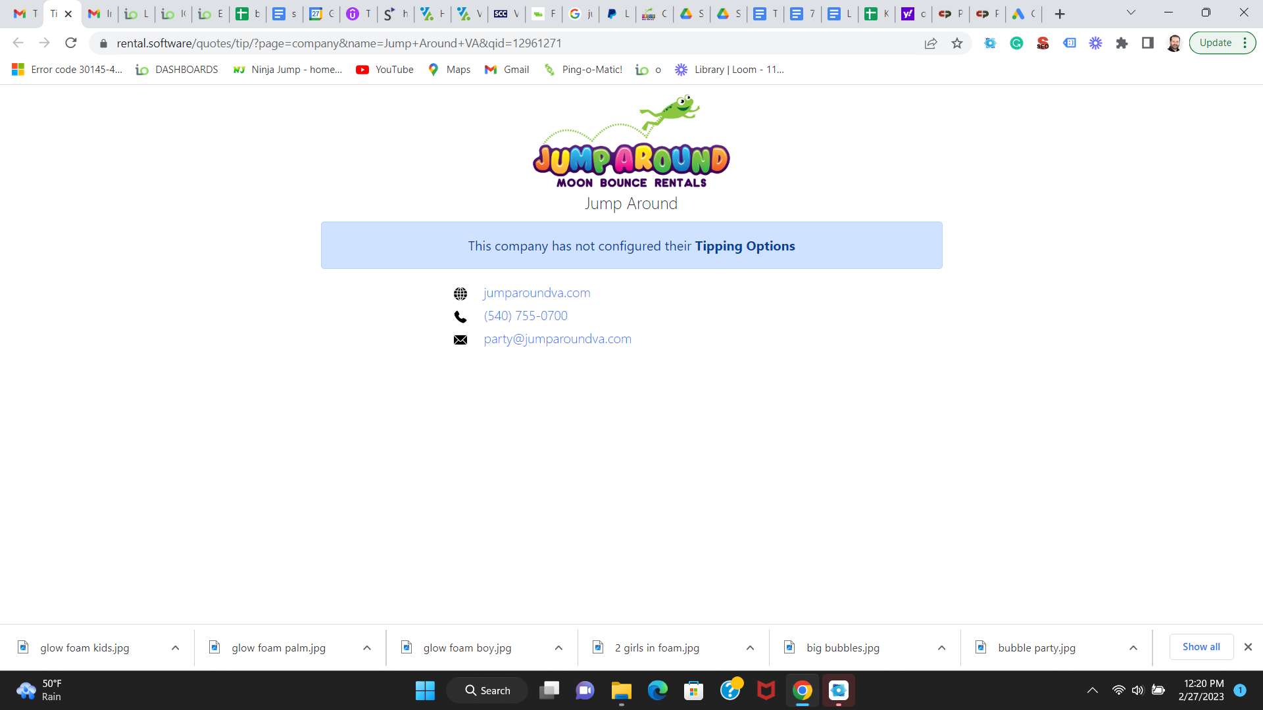The image size is (1263, 710).
Task: Open the glow foam kids.jpg download
Action: tap(85, 648)
